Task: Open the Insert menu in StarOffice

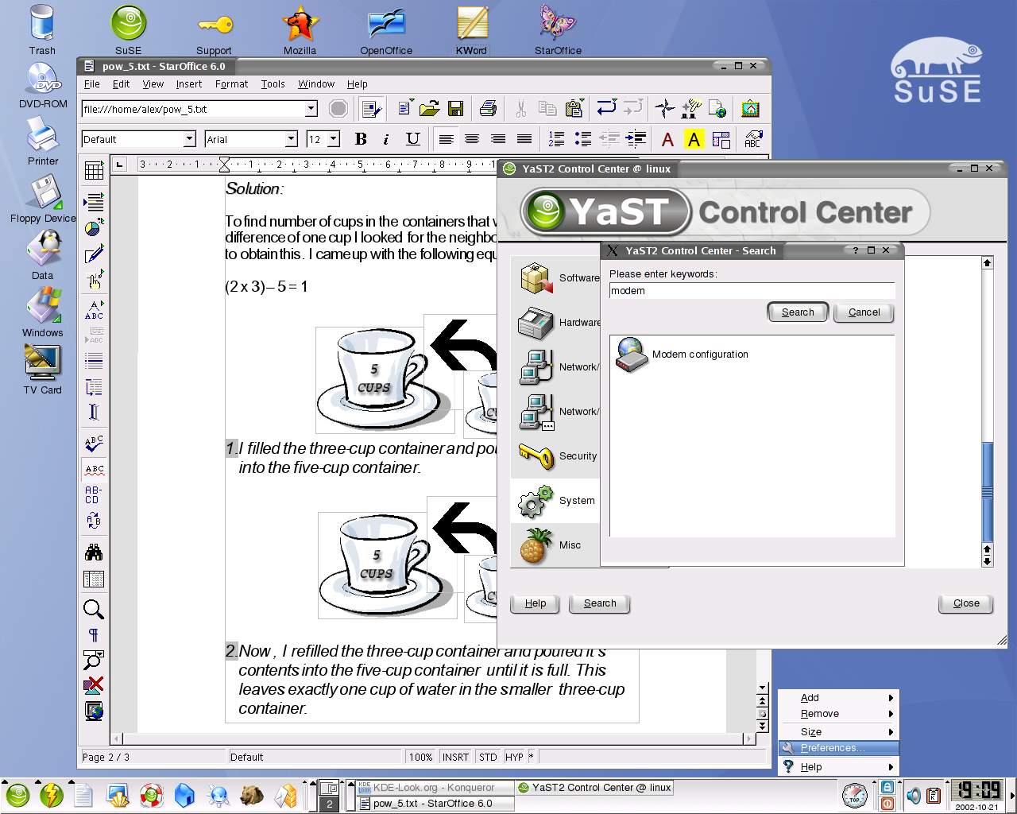Action: 189,83
